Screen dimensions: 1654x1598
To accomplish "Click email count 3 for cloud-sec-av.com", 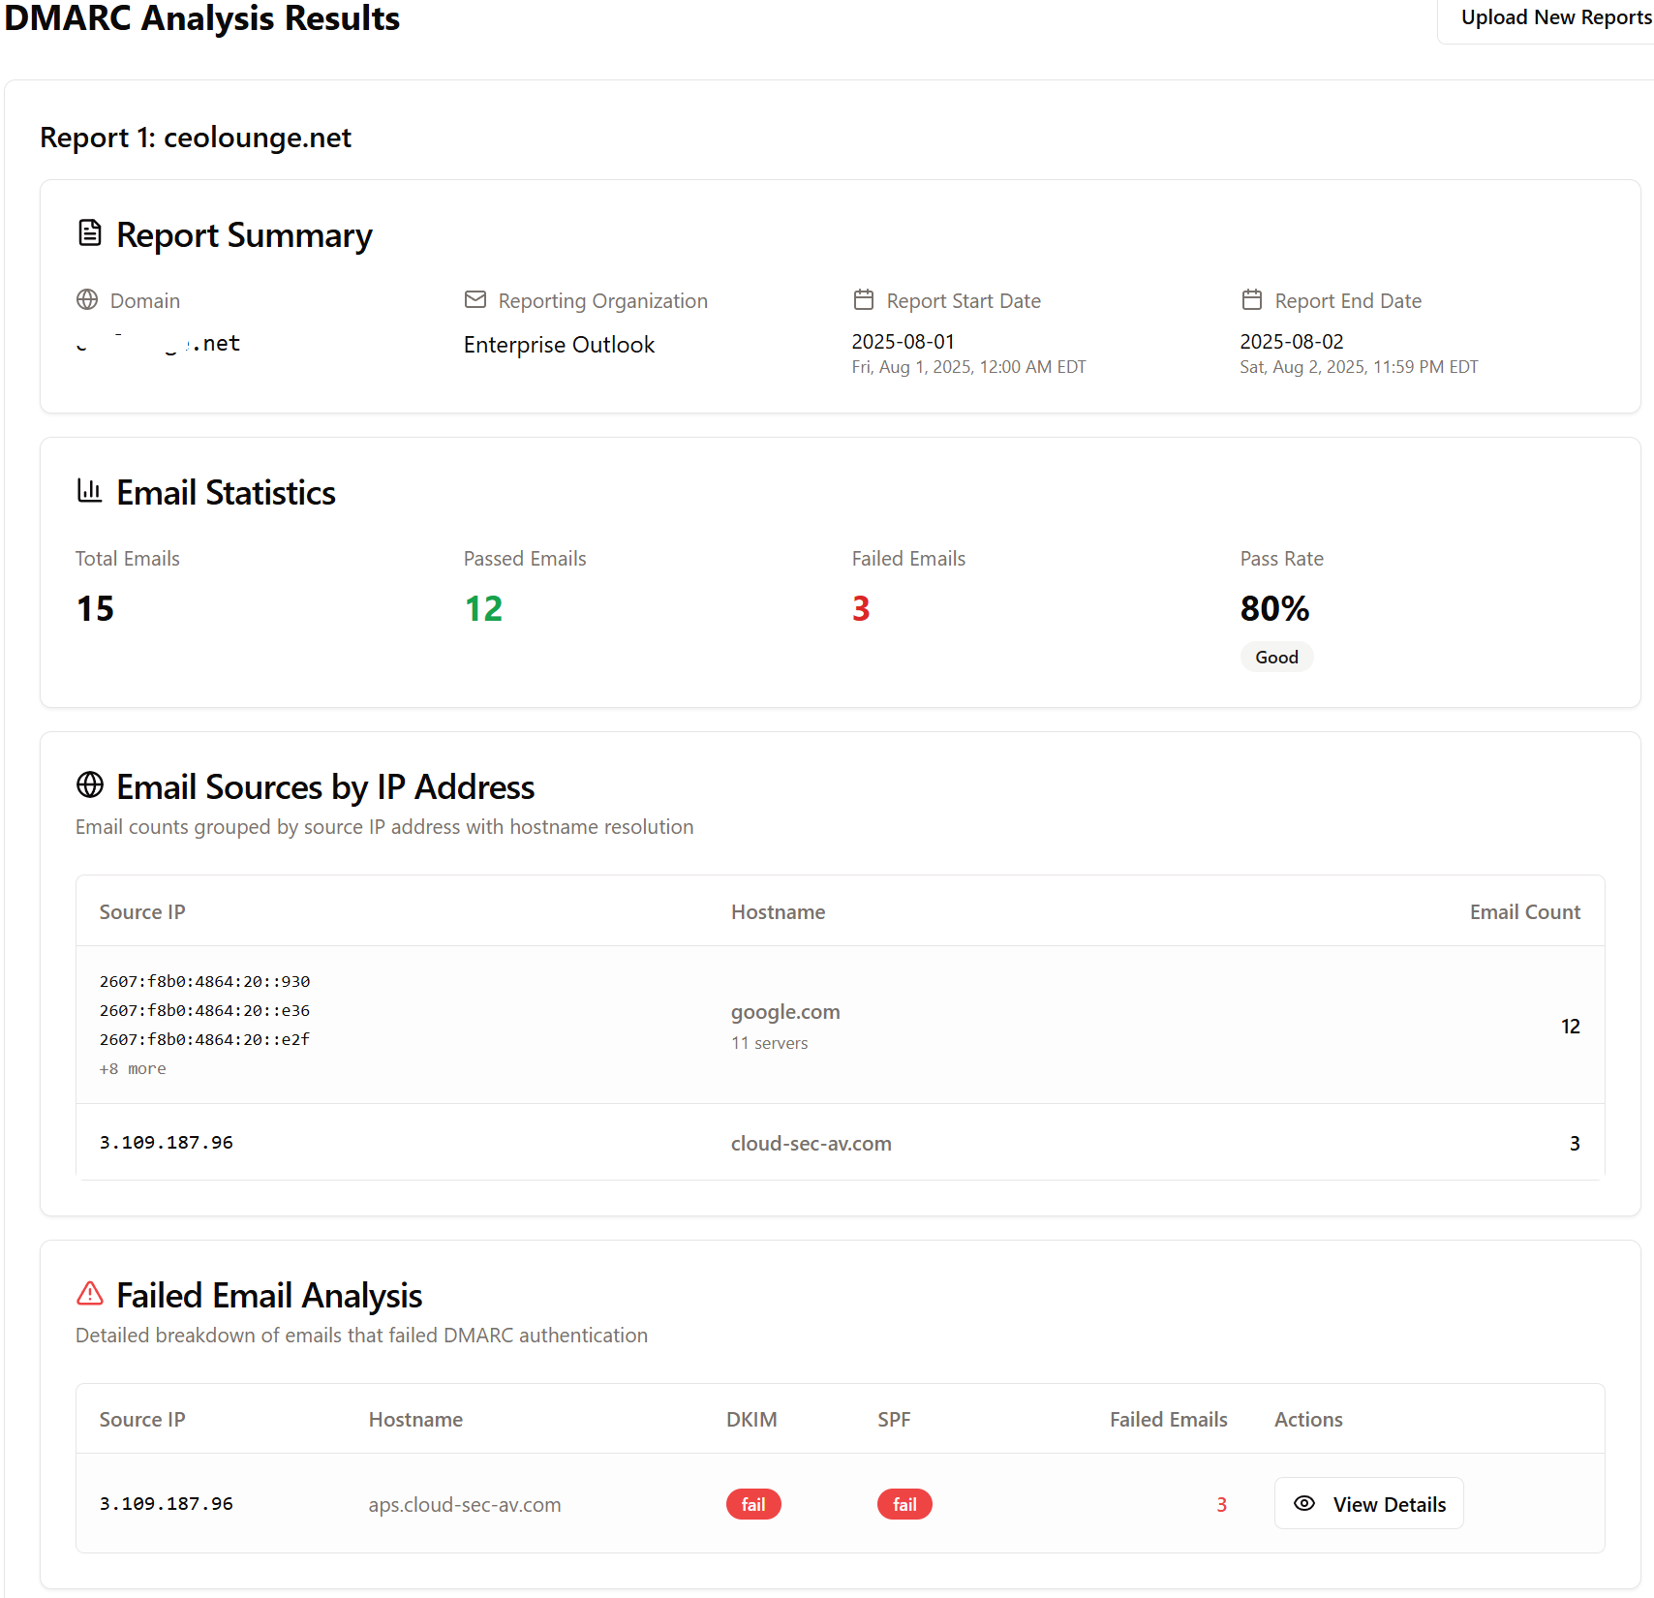I will pos(1575,1143).
